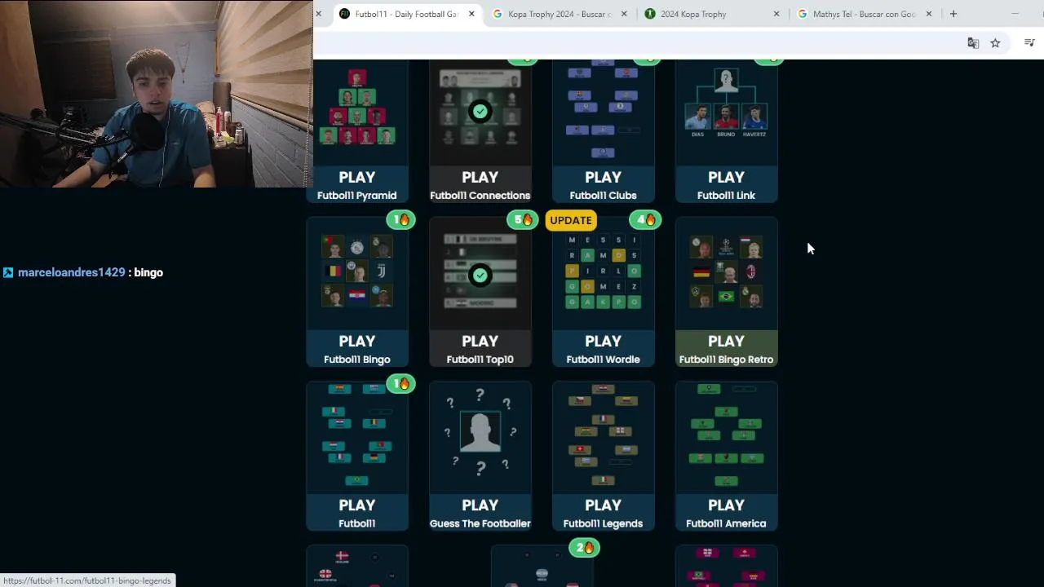Play Futbol11 Clubs

point(603,185)
